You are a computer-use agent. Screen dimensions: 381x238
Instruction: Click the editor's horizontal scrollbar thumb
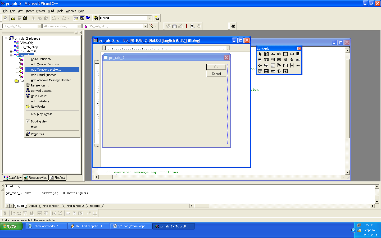click(x=106, y=177)
